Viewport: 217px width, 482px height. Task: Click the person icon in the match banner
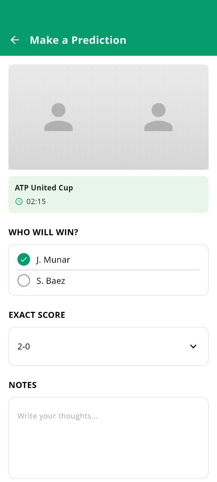pyautogui.click(x=58, y=117)
